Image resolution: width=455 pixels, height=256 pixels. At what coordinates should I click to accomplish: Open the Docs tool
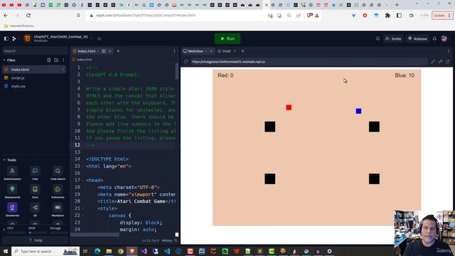(x=35, y=191)
